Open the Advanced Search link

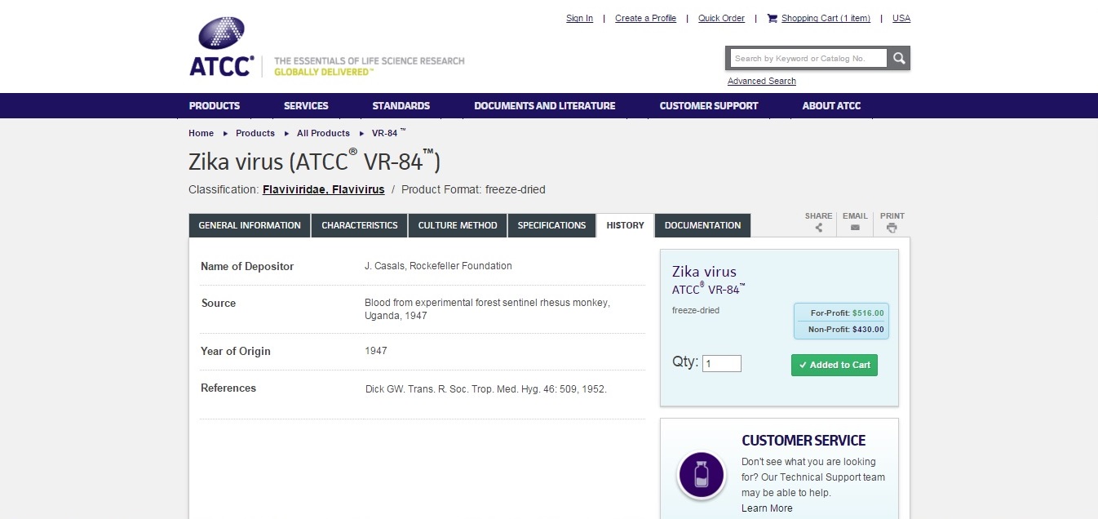(762, 81)
